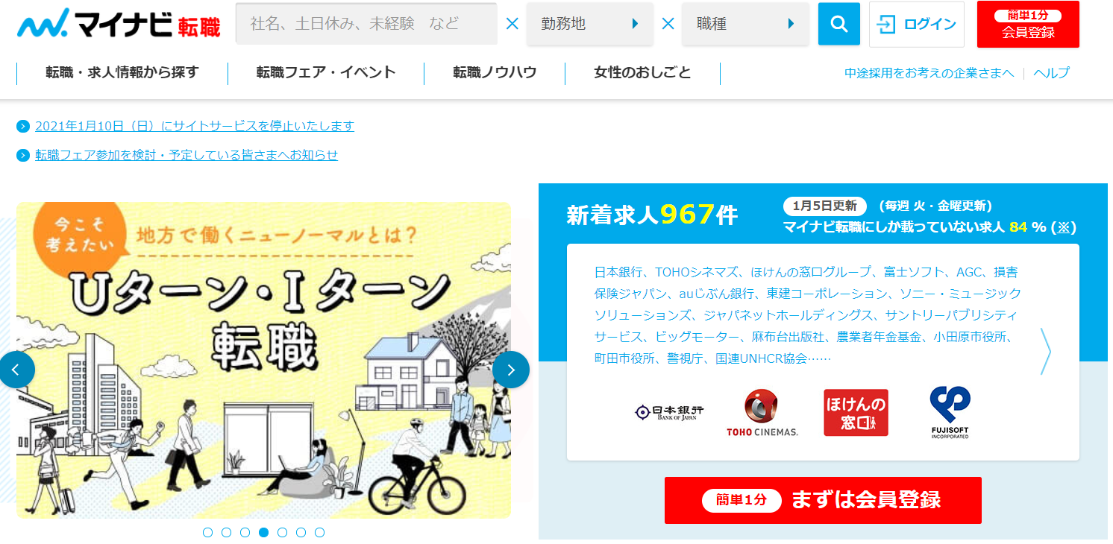Show more companies with right chevron

pos(1046,351)
